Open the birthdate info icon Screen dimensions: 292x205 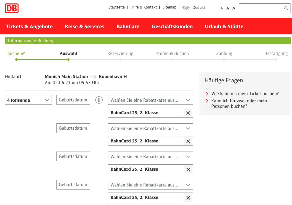click(x=99, y=100)
